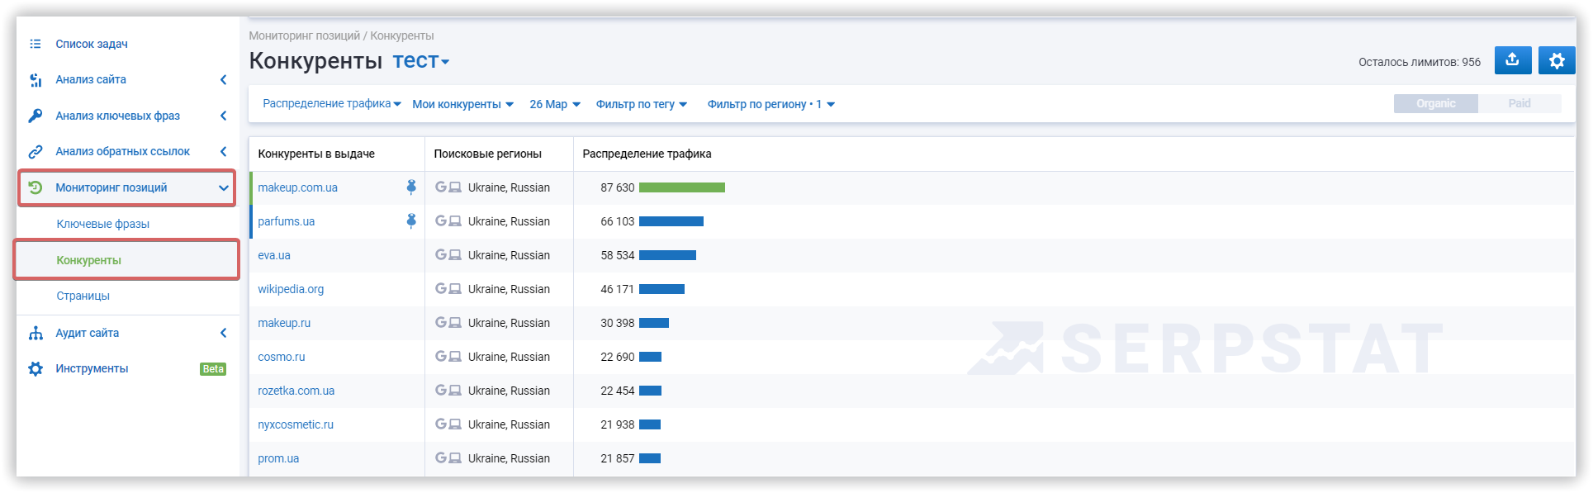Select Аудит сайта menu item
Screen dimensions: 1593x493
[88, 333]
